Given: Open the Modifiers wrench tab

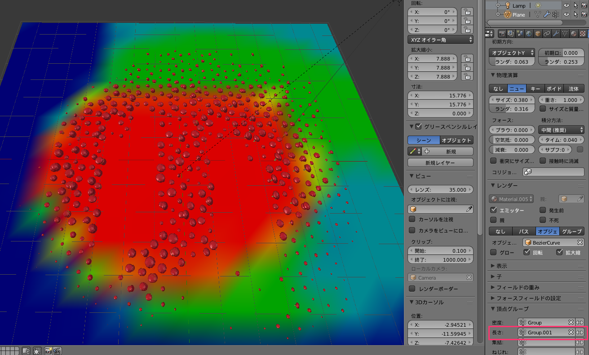Looking at the screenshot, I should click(556, 34).
